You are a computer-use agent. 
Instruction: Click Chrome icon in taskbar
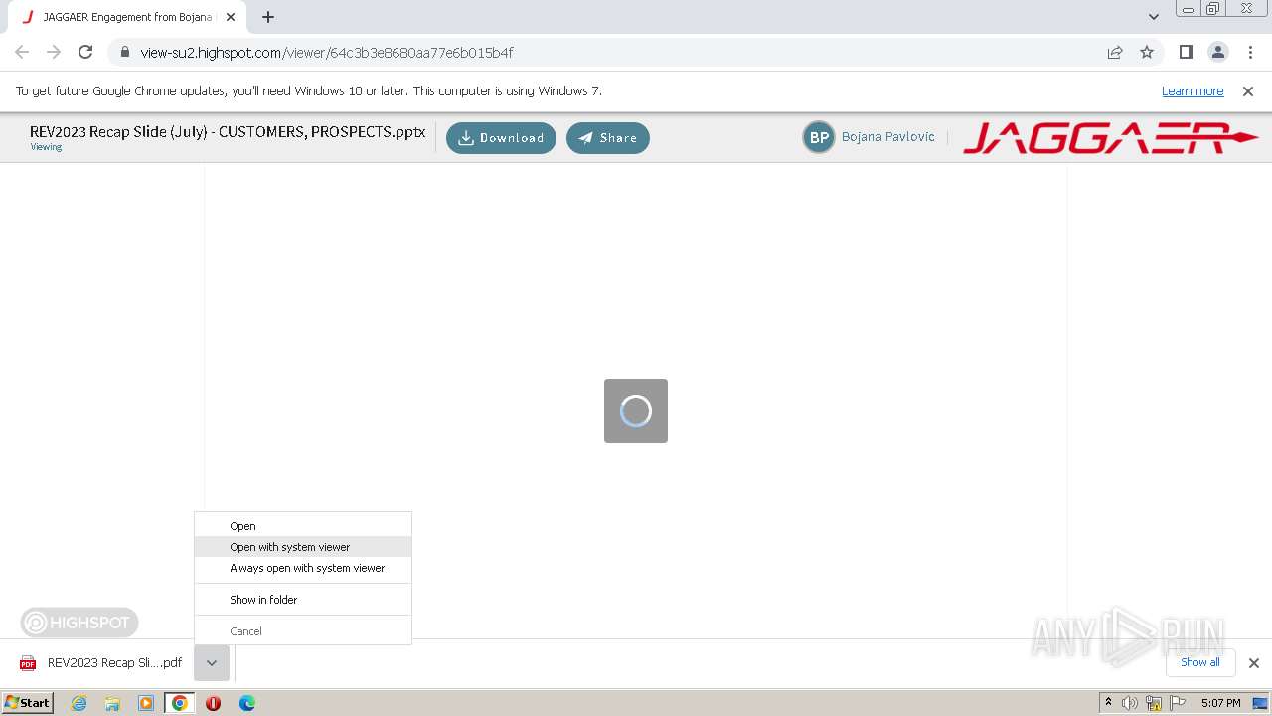coord(180,703)
